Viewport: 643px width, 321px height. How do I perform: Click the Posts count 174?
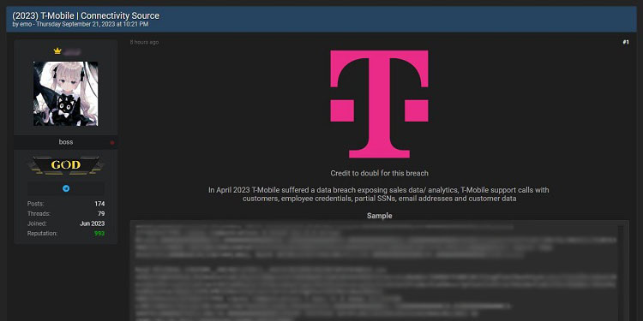coord(99,204)
